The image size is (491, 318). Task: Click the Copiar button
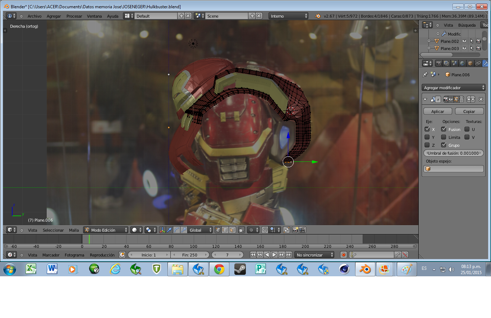[x=469, y=112]
